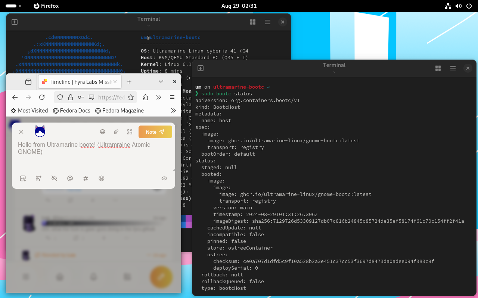
Task: Click the poll icon below note text
Action: coord(38,178)
